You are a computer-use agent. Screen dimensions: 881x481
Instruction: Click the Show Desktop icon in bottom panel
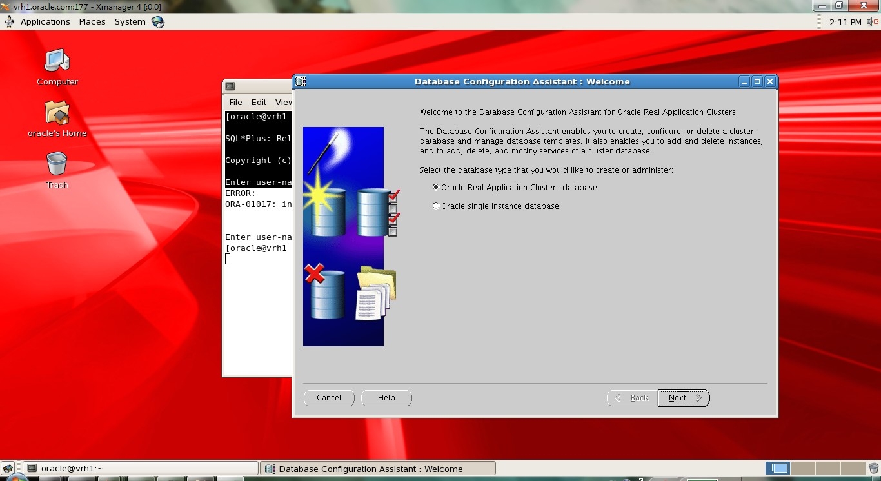click(8, 469)
